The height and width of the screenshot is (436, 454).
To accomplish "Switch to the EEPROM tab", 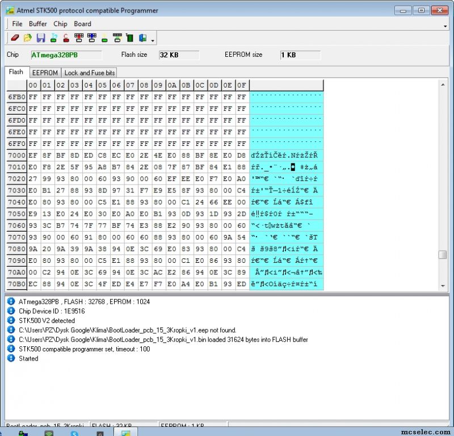I will tap(45, 73).
